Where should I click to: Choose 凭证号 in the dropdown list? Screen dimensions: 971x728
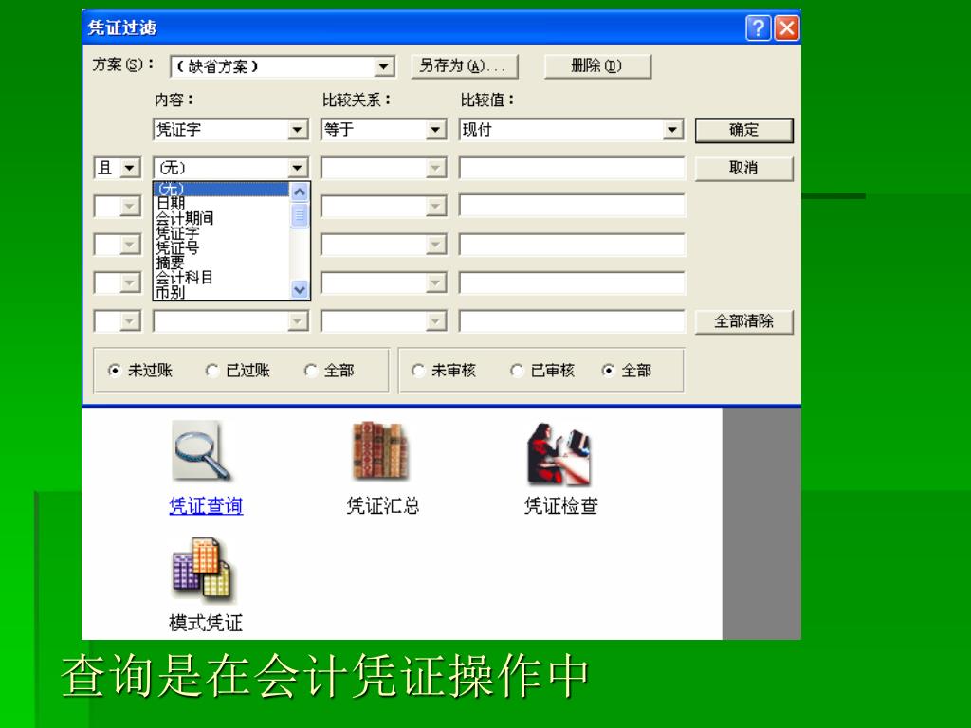pos(221,247)
